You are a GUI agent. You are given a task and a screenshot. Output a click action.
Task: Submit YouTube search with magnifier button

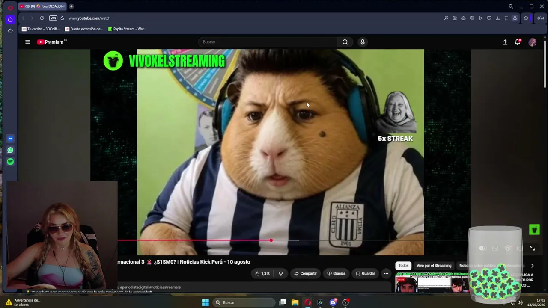click(x=345, y=42)
